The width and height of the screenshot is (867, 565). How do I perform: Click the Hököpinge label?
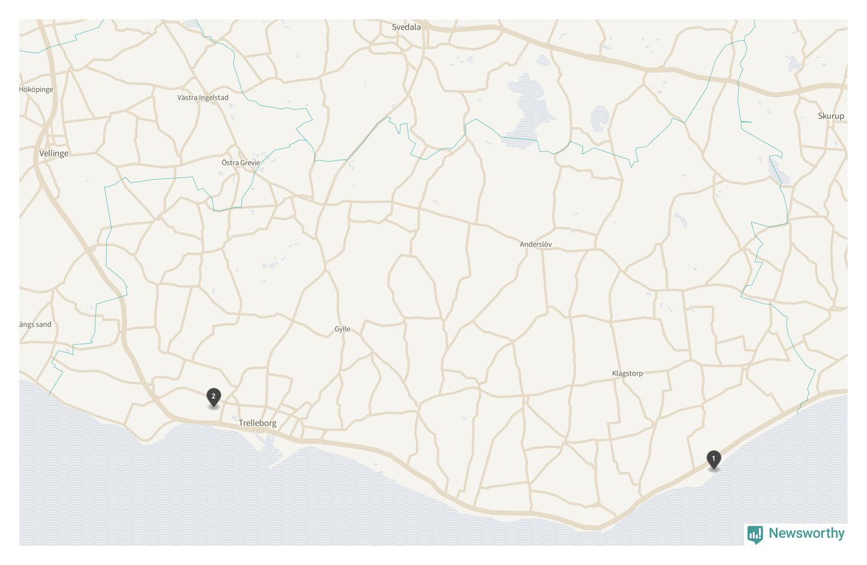click(37, 89)
